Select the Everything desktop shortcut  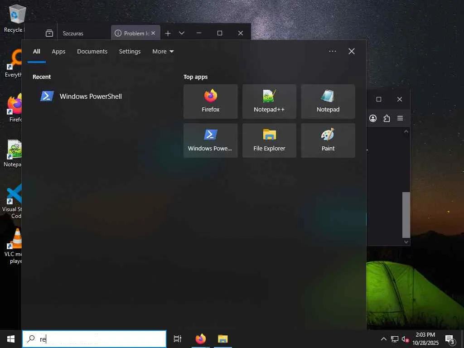click(x=12, y=63)
